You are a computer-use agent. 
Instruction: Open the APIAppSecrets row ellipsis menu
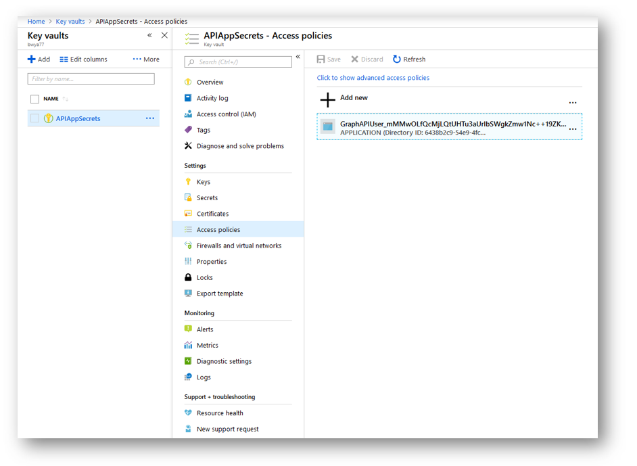tap(150, 118)
